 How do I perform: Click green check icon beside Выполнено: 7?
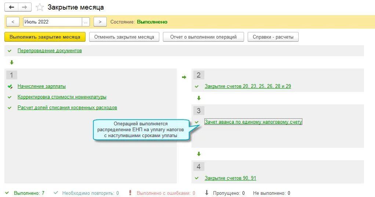pos(7,193)
